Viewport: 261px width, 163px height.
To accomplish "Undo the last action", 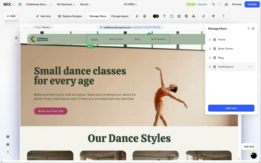I will 213,4.
